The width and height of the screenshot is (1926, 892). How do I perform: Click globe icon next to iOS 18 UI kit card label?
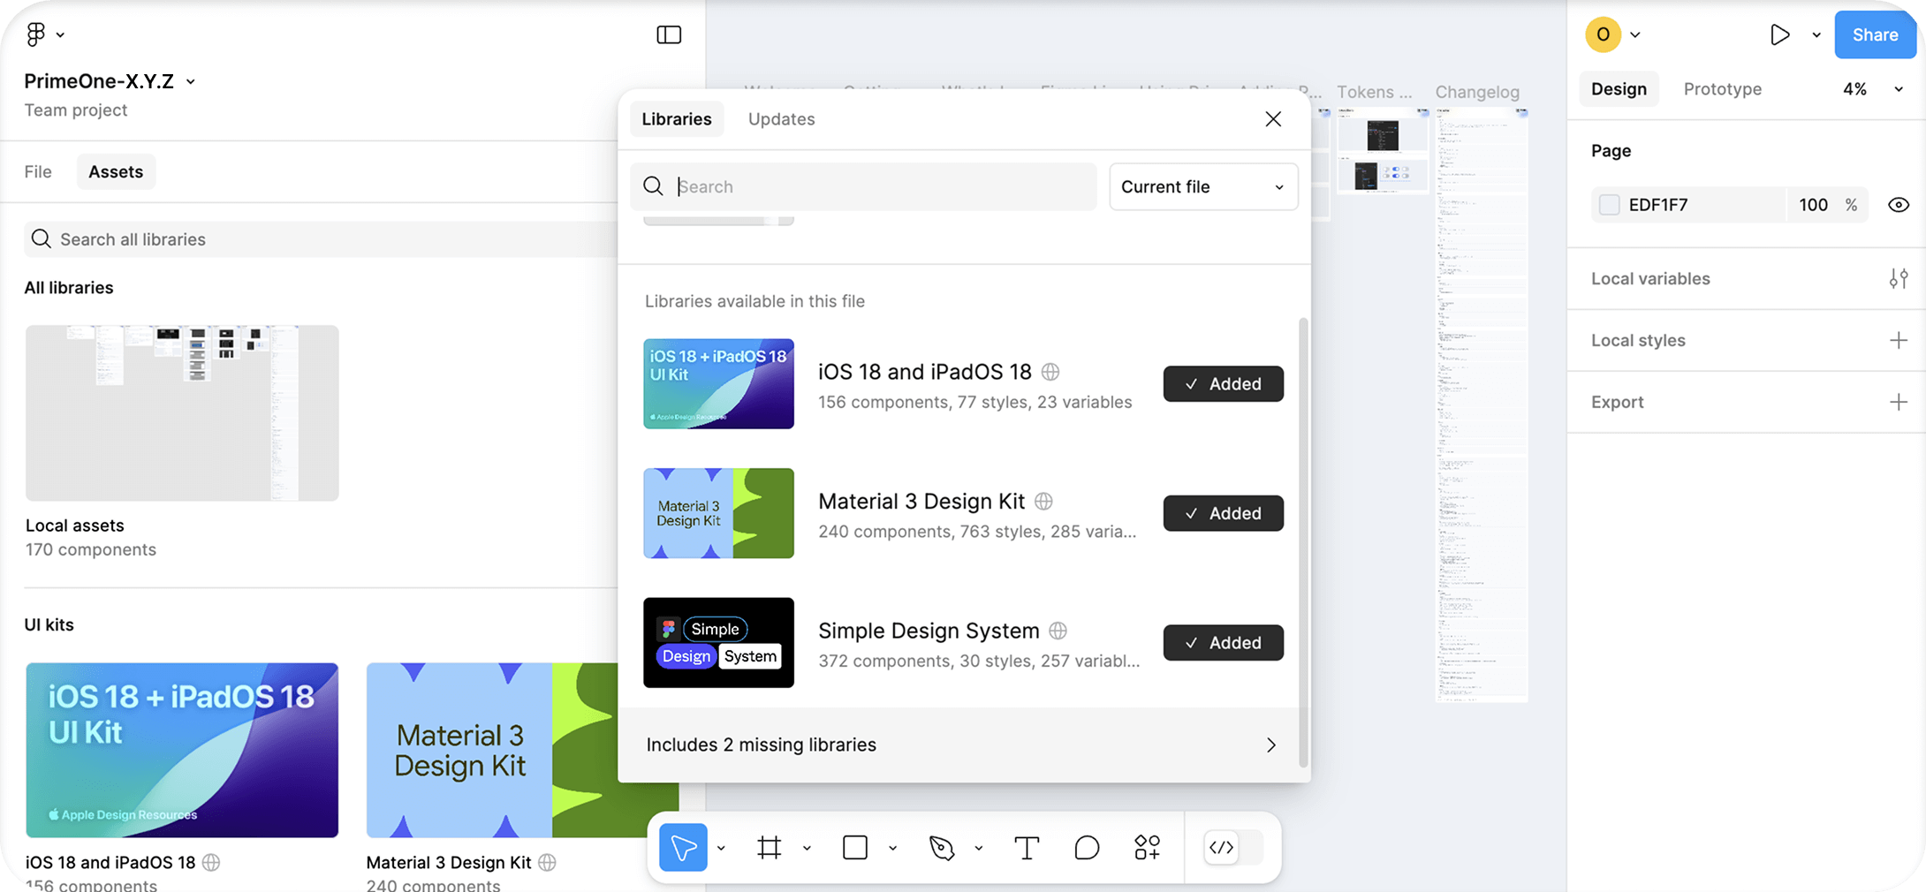pyautogui.click(x=211, y=862)
